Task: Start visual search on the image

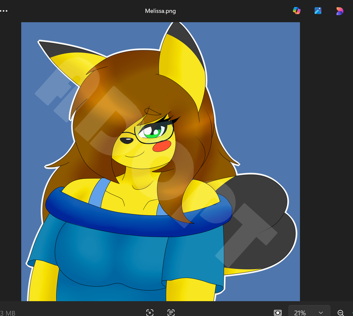Action: (149, 312)
